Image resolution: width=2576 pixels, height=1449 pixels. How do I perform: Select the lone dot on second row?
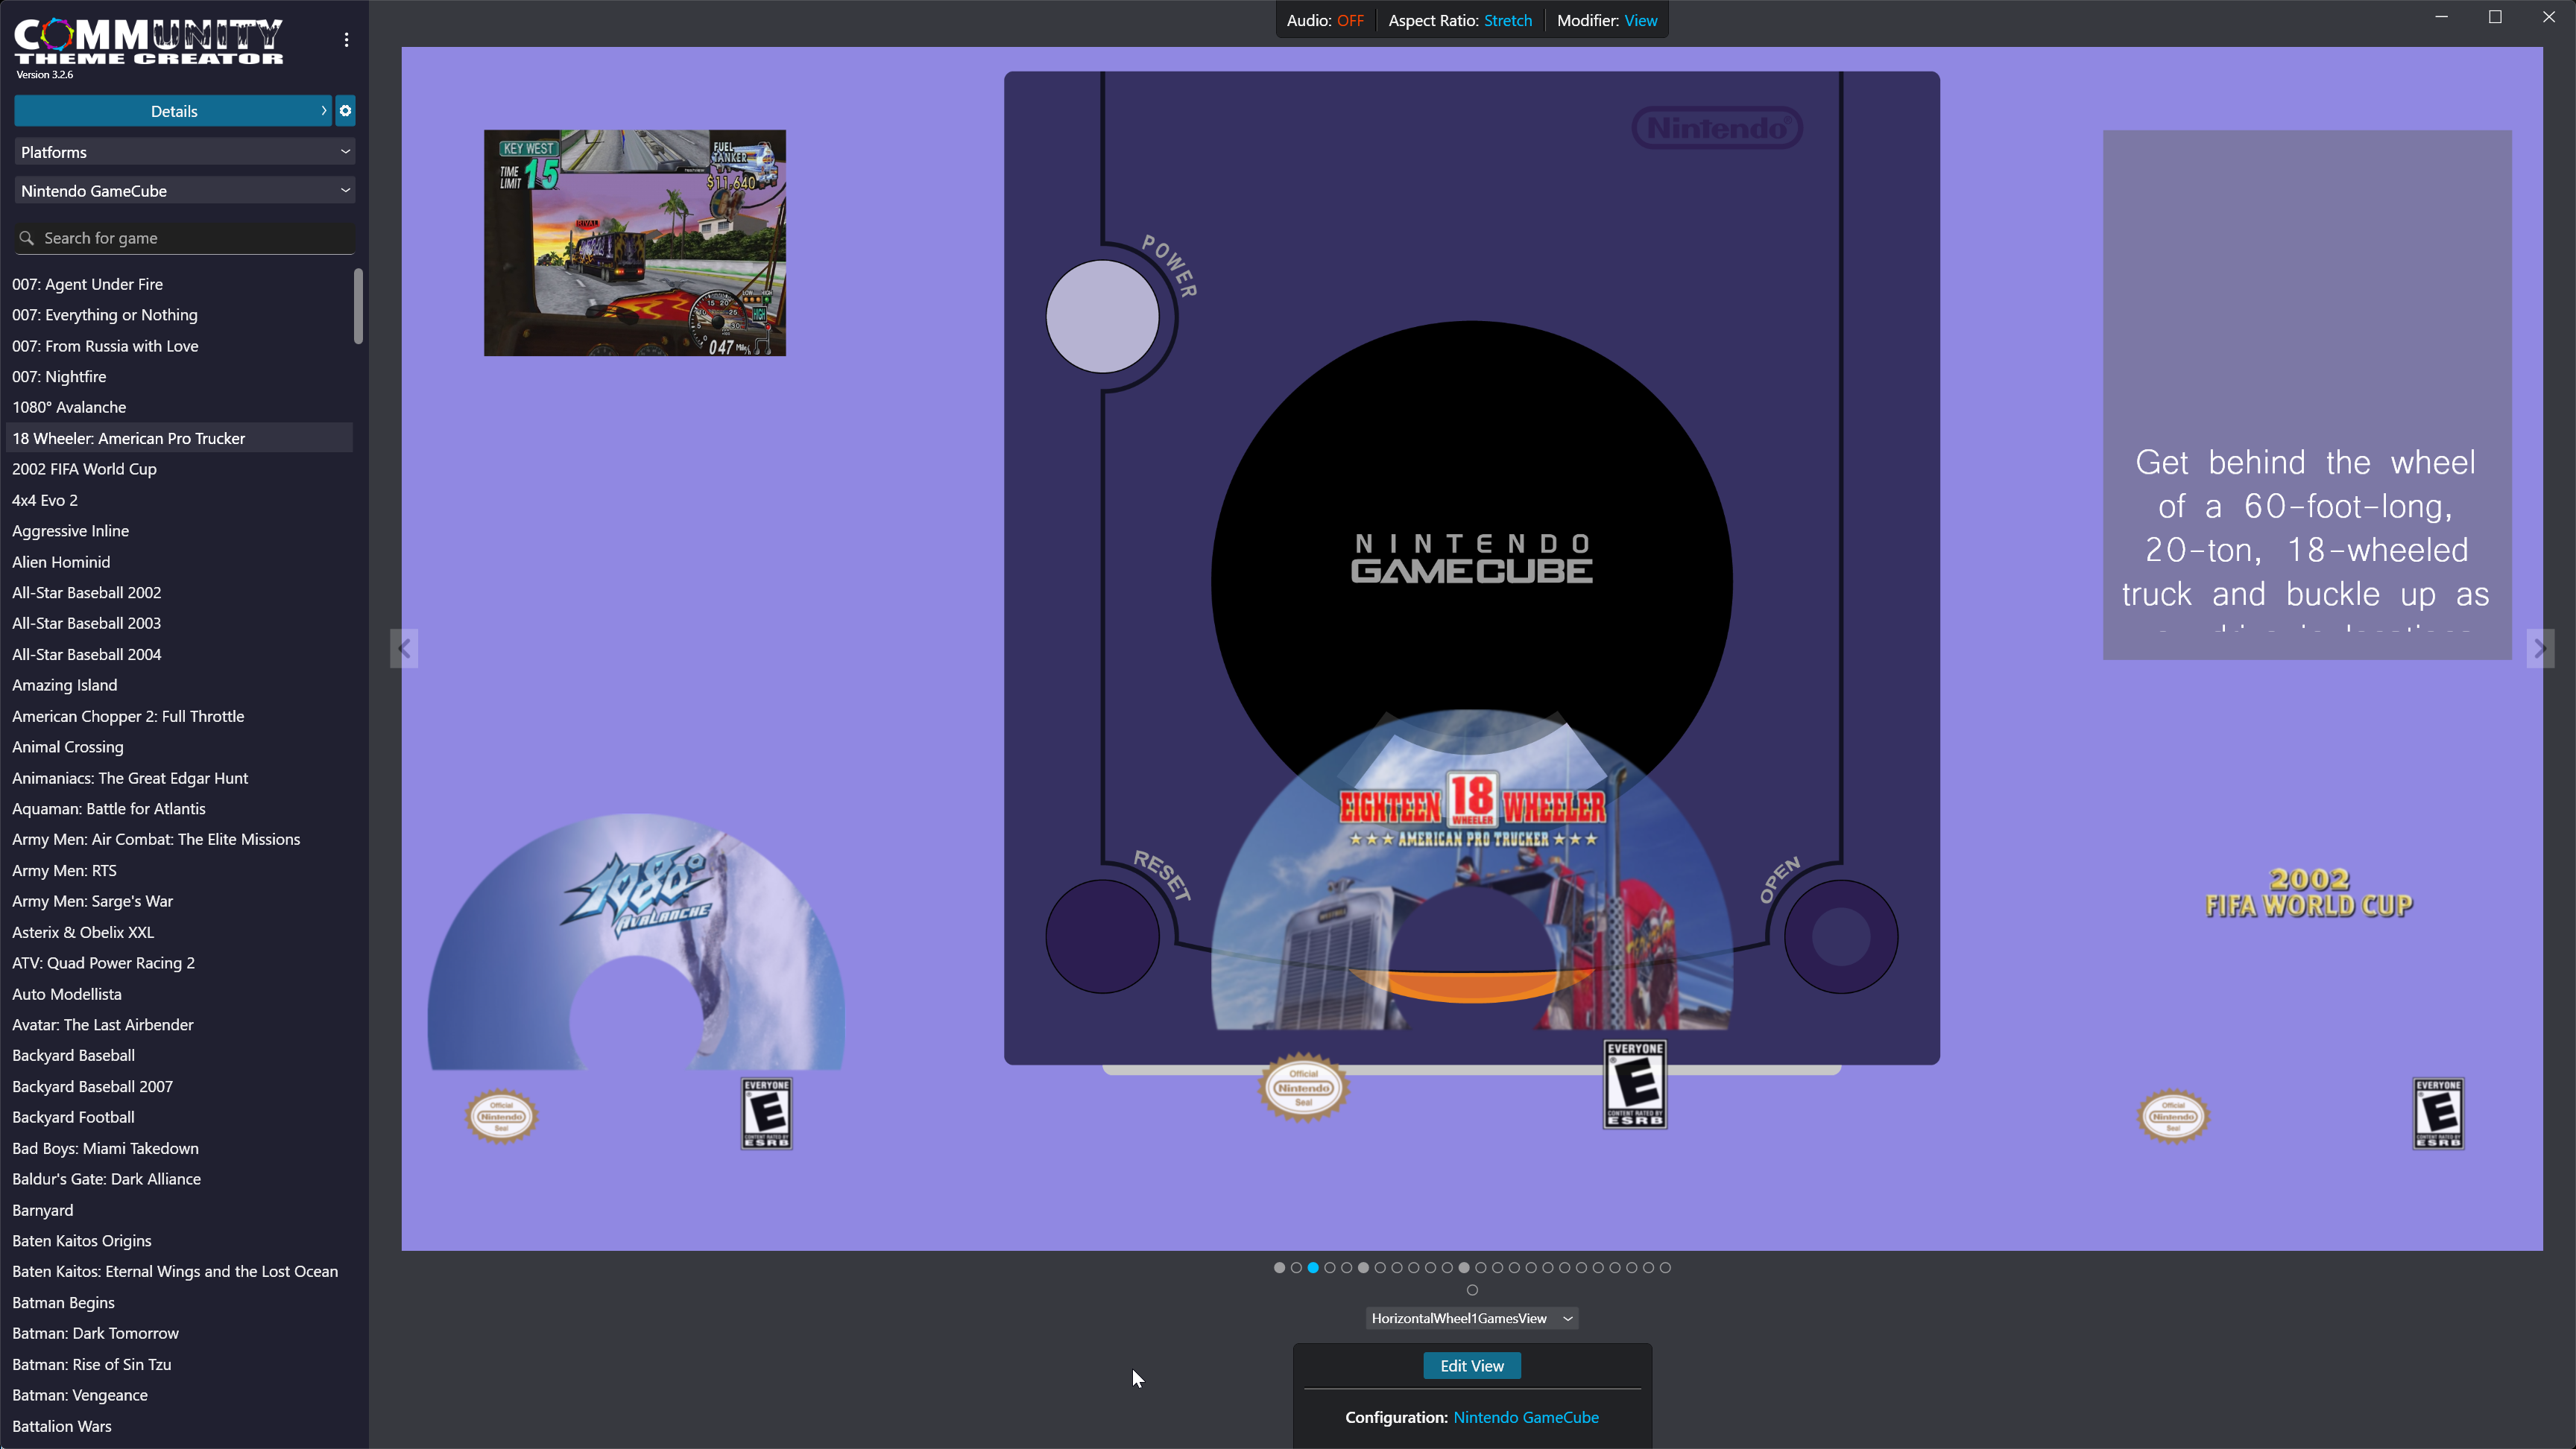pyautogui.click(x=1472, y=1290)
